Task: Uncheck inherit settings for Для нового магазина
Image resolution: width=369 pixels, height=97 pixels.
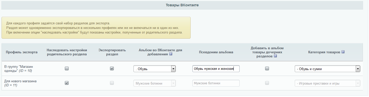Action: tap(67, 83)
